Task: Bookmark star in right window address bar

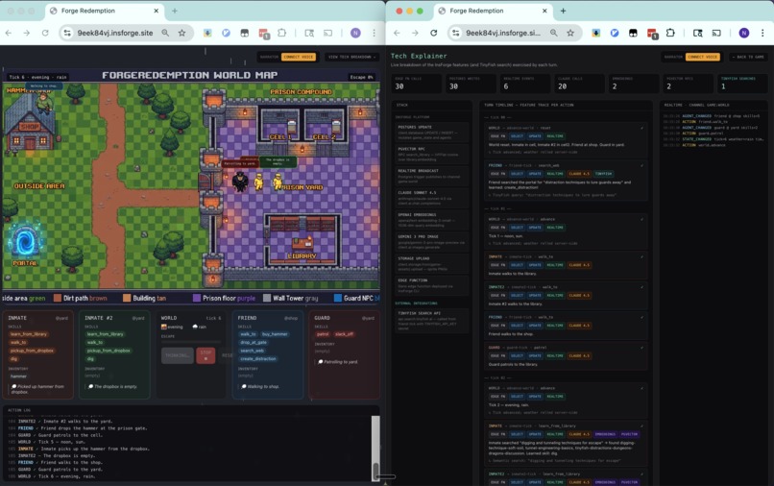Action: pyautogui.click(x=570, y=33)
